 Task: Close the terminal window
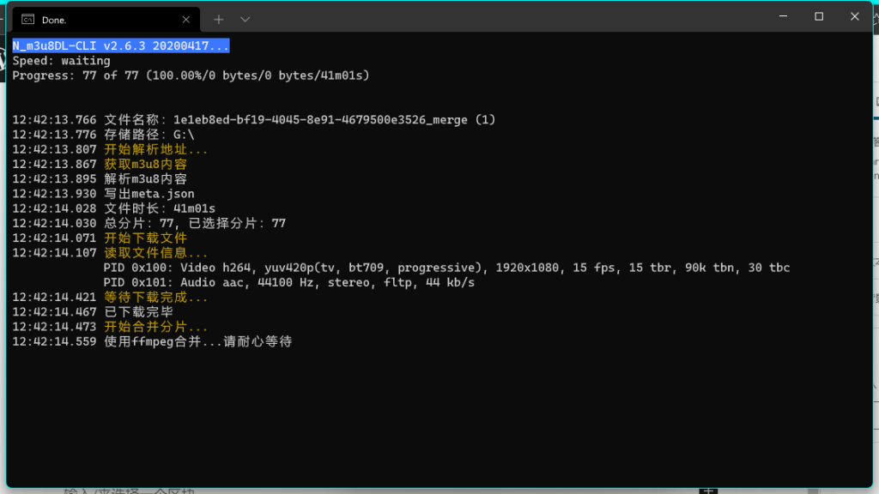coord(855,16)
